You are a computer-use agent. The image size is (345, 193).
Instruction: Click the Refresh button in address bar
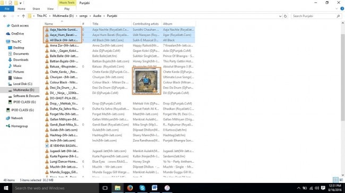pyautogui.click(x=285, y=16)
